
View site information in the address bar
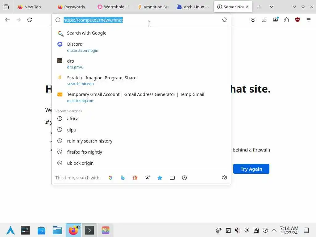pos(58,20)
